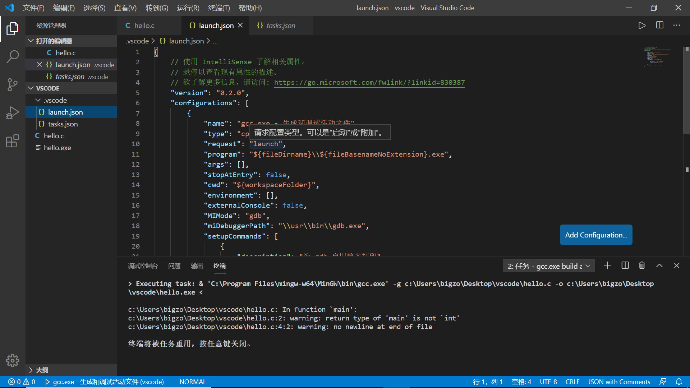Screen dimensions: 690x388
Task: Open the go.microsoft.com fwlink URL
Action: tap(369, 83)
